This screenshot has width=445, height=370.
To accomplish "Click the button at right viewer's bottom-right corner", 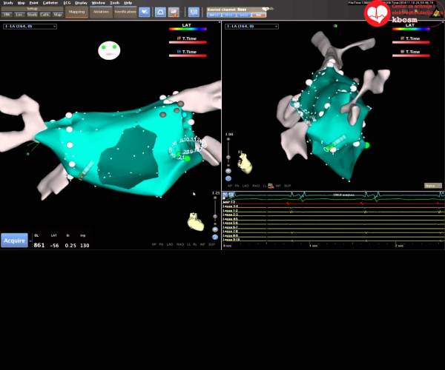I will coord(433,186).
